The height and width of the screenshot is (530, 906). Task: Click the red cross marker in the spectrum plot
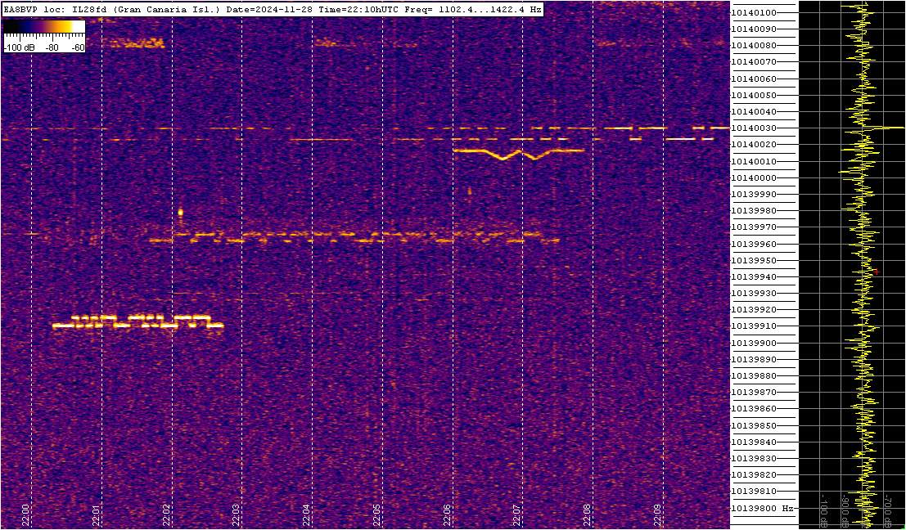876,272
